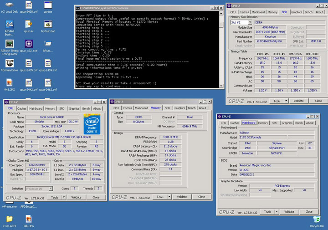This screenshot has height=230, width=328.
Task: Open the tryfast.bat file icon
Action: pyautogui.click(x=48, y=25)
